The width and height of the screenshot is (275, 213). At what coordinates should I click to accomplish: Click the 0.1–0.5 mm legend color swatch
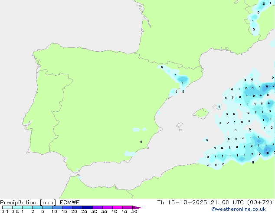coord(7,207)
